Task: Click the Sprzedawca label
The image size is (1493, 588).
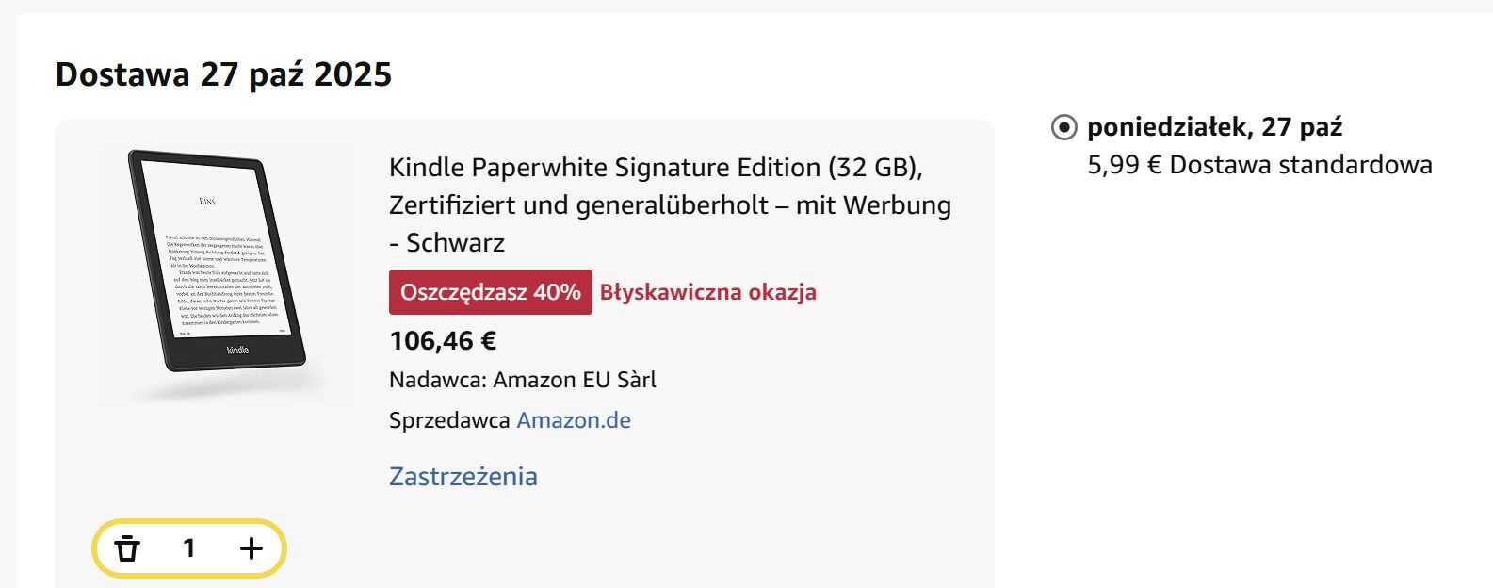Action: tap(449, 420)
